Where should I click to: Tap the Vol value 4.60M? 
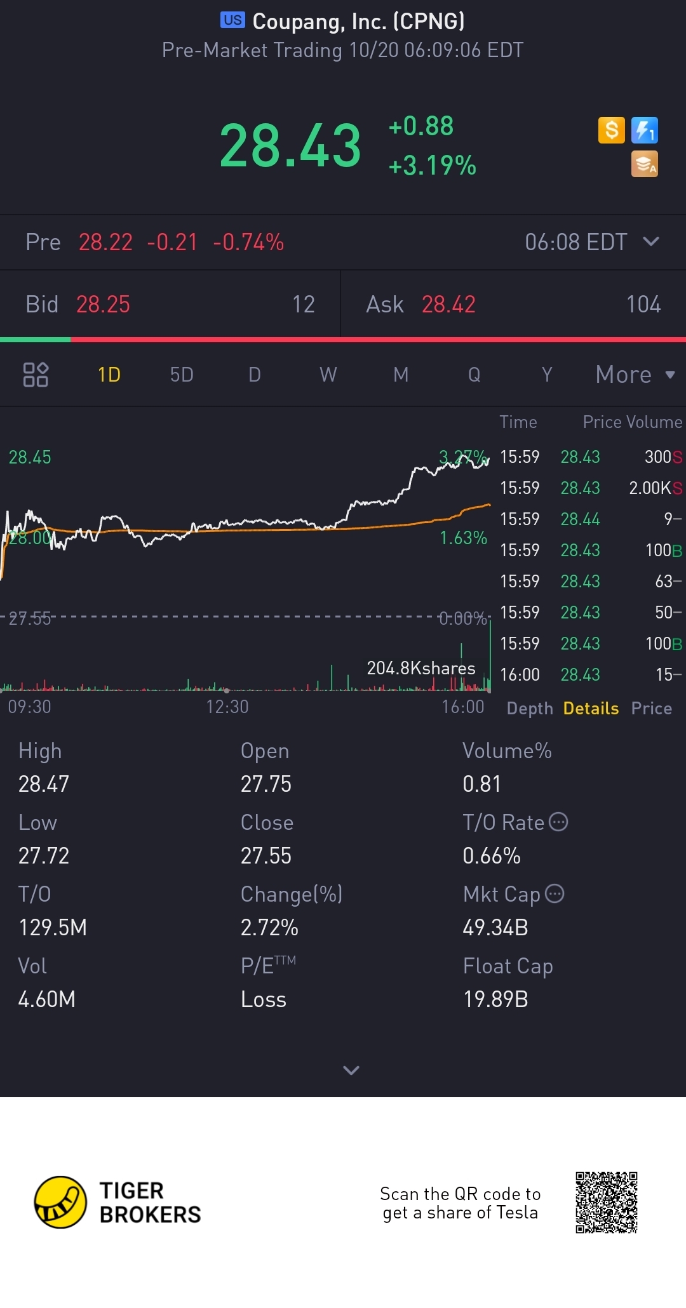46,999
